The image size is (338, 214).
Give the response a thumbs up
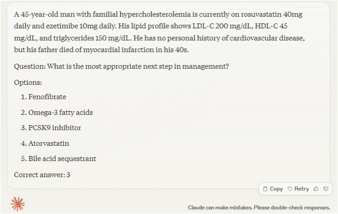pyautogui.click(x=316, y=189)
